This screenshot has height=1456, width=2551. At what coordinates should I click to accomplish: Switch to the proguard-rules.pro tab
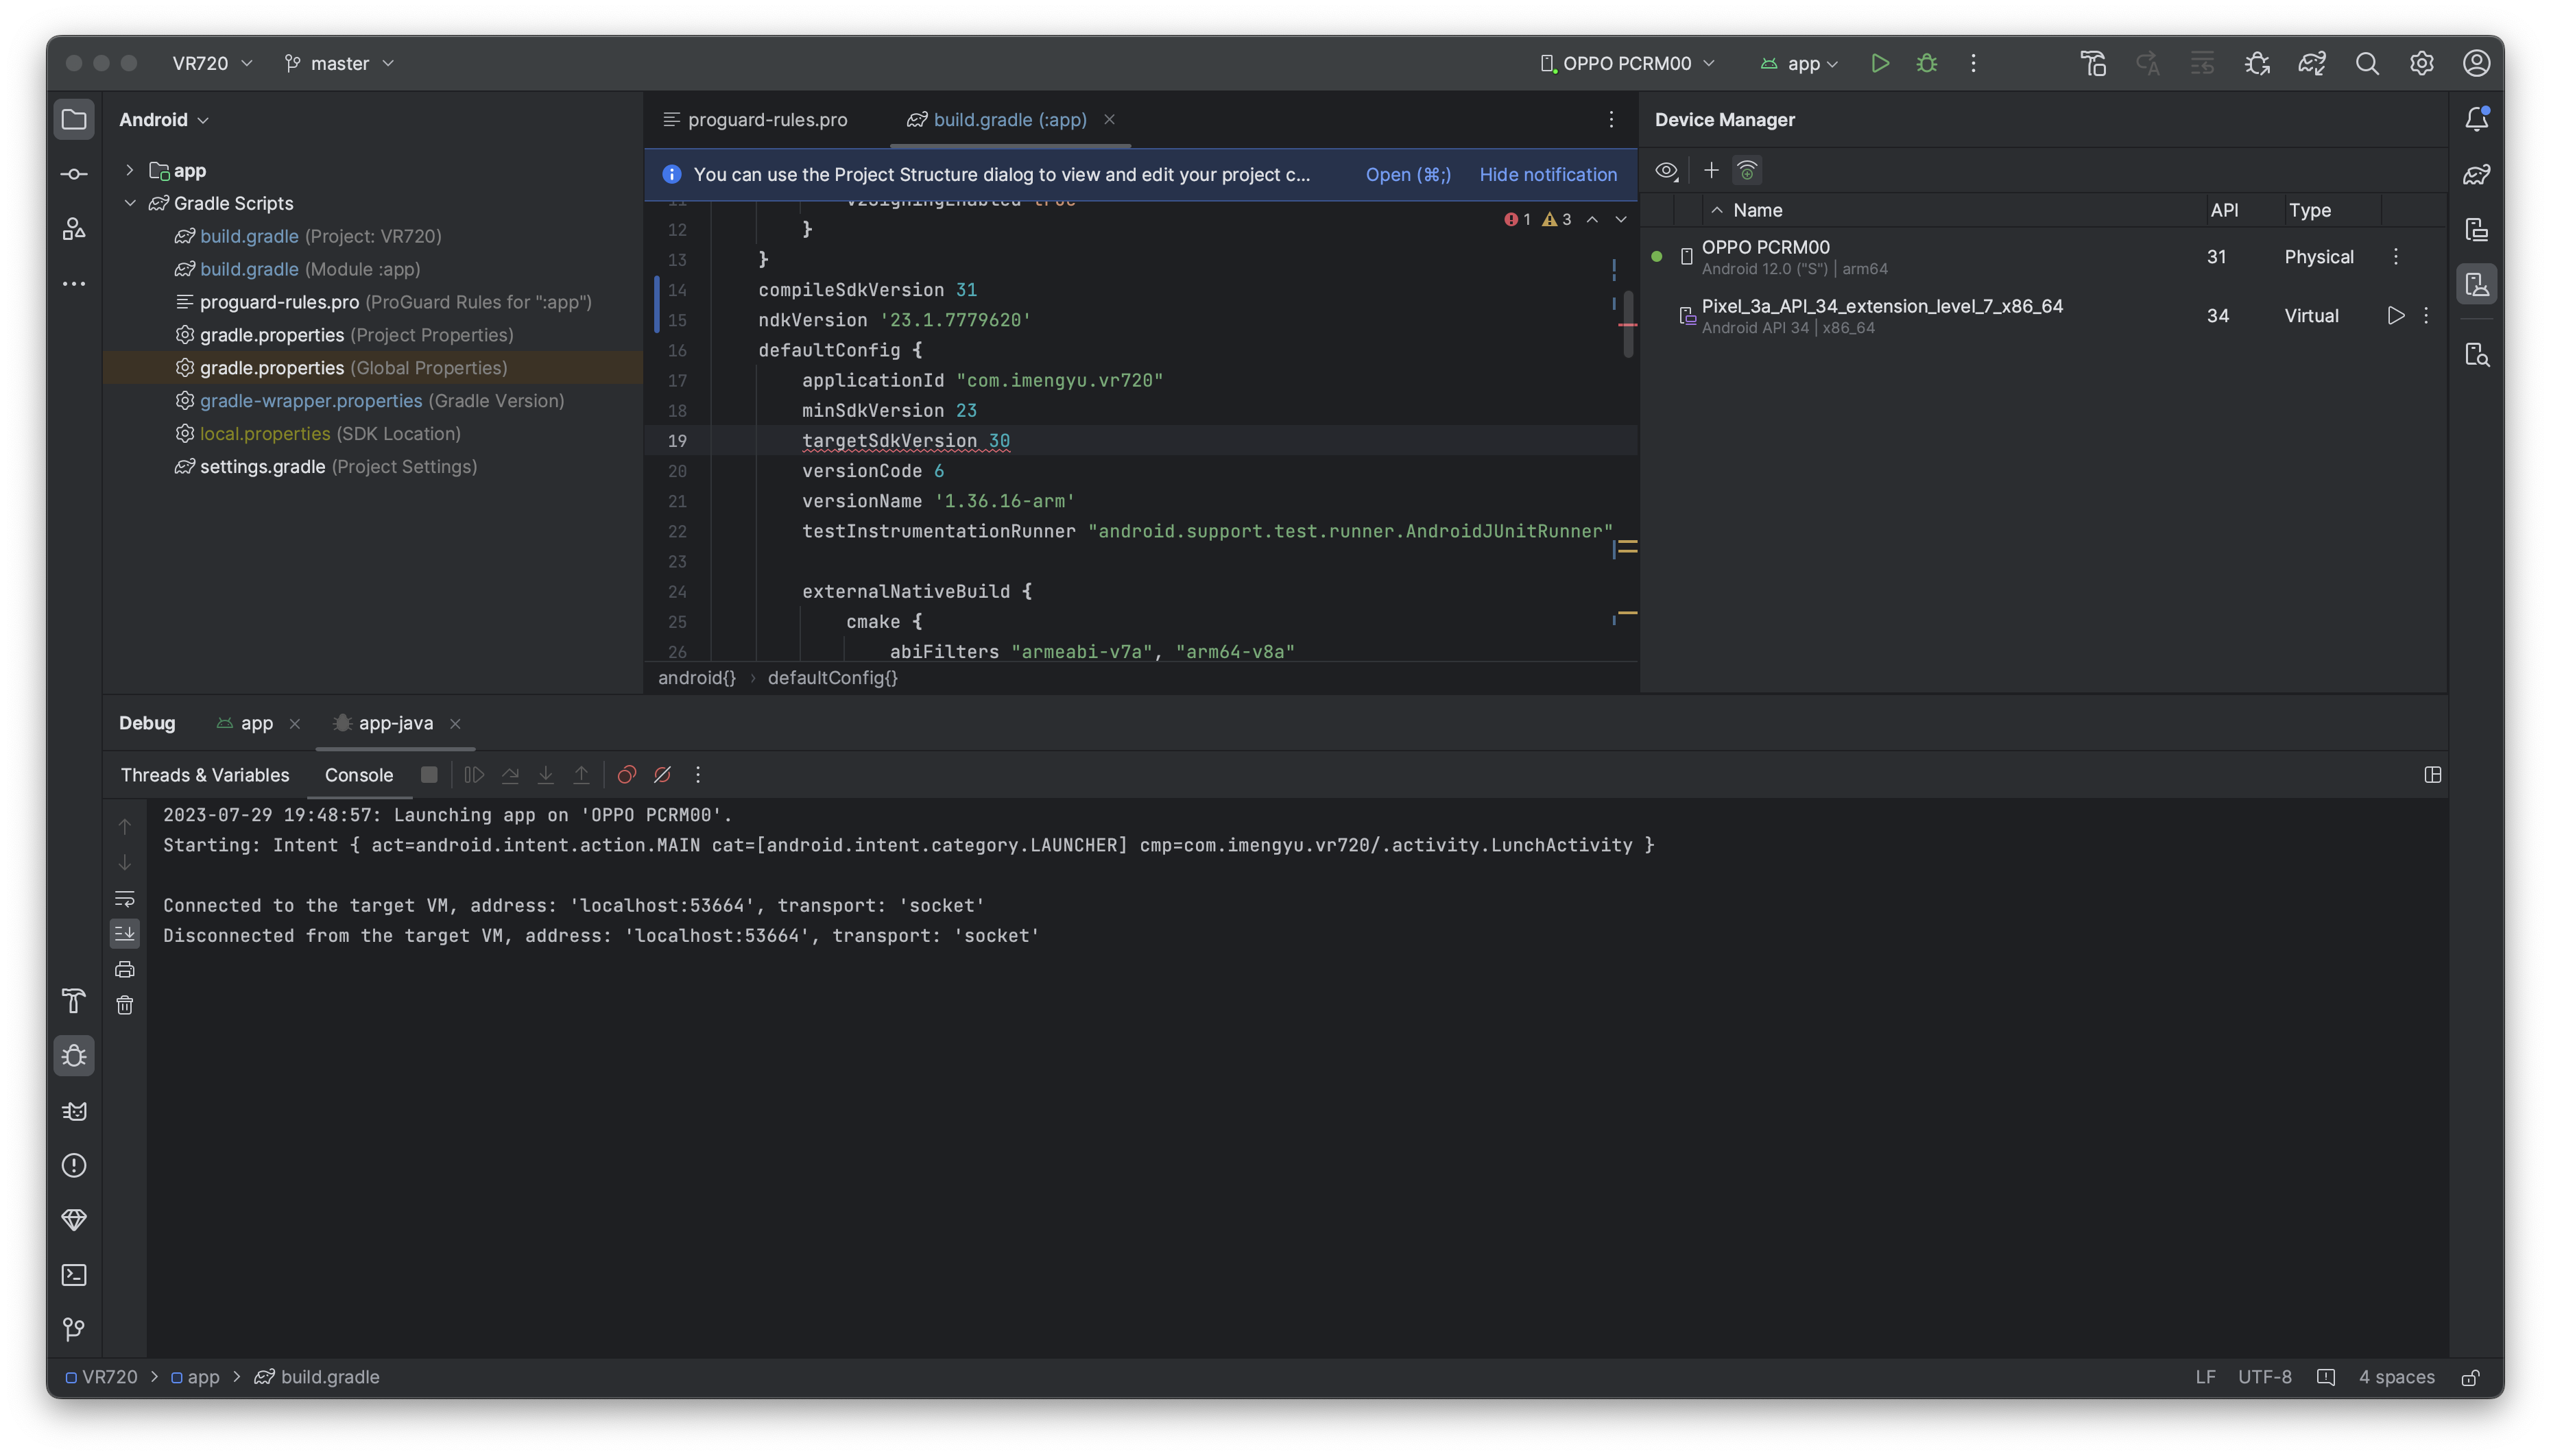coord(766,120)
